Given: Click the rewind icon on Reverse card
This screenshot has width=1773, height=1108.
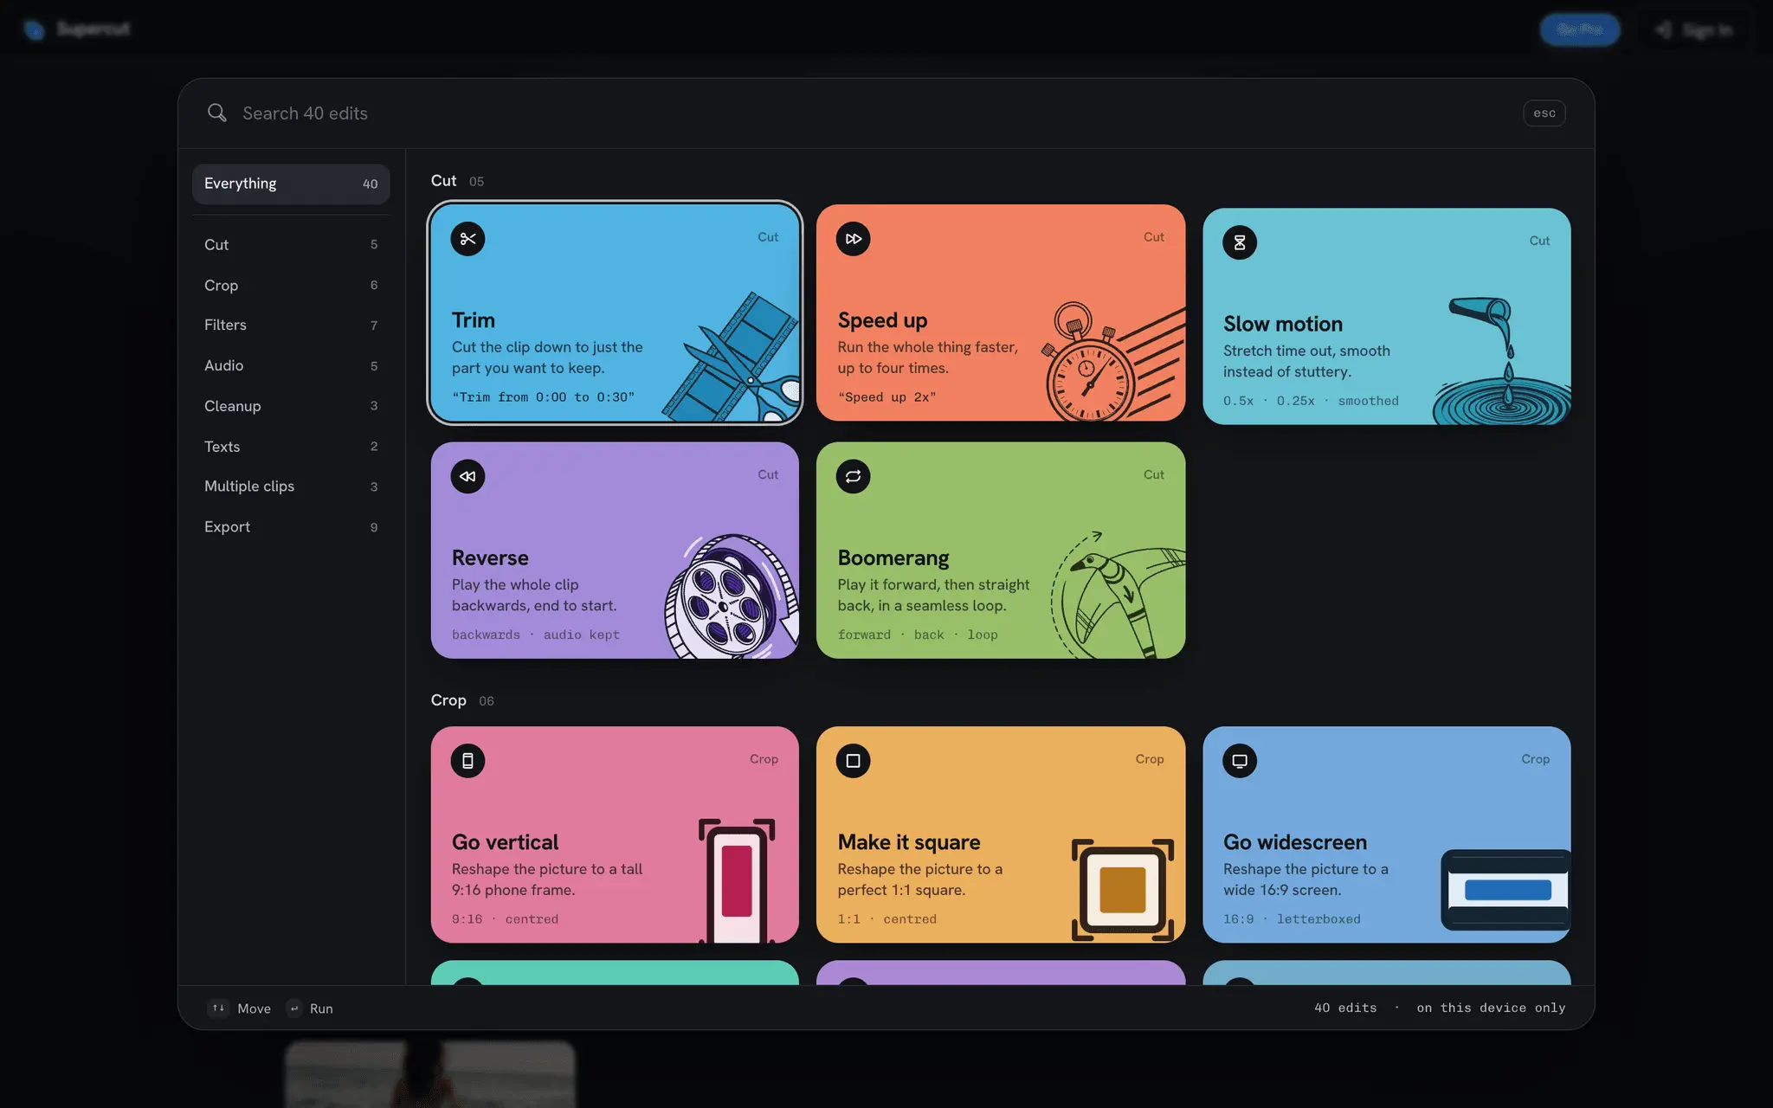Looking at the screenshot, I should coord(467,476).
